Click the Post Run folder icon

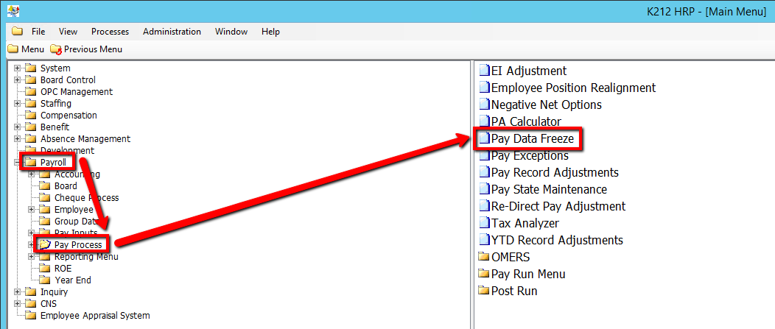(484, 291)
